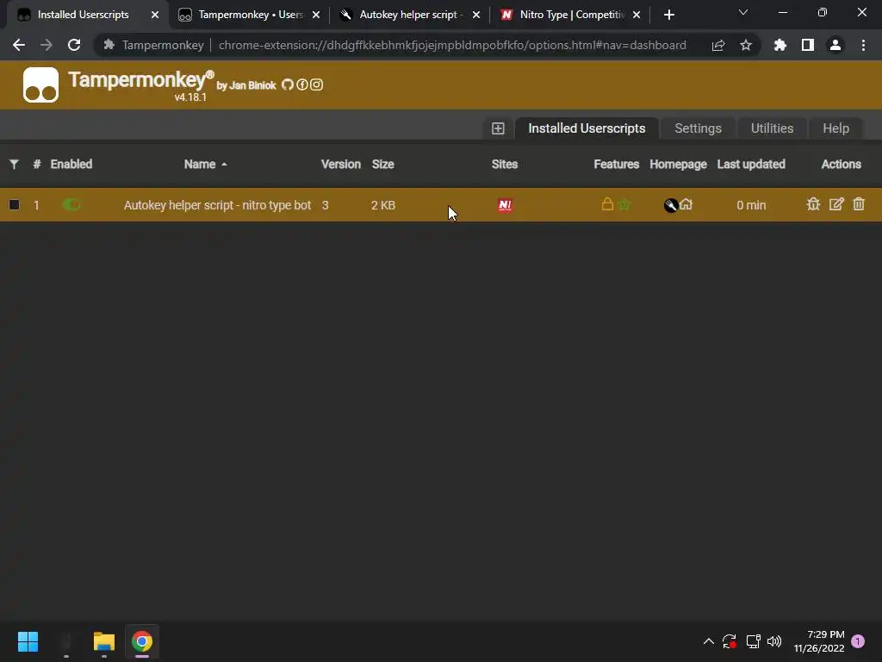Open the notification badge in taskbar corner

click(x=858, y=641)
